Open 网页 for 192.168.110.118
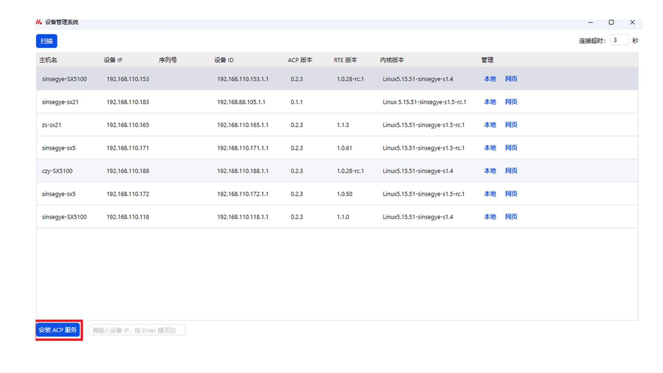663x373 pixels. click(511, 217)
